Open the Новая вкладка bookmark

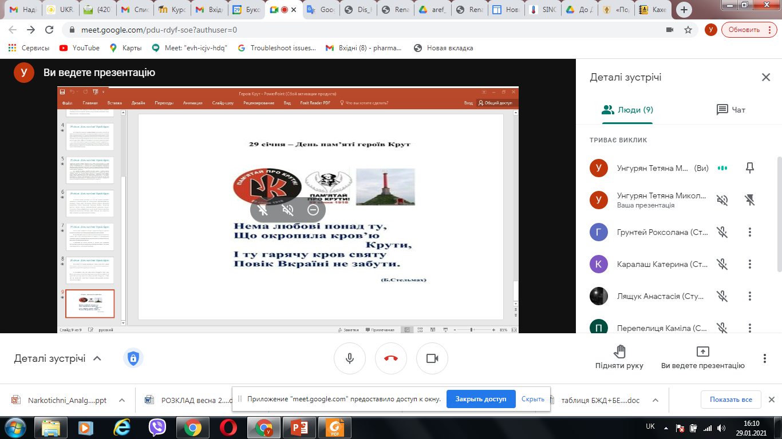(x=444, y=48)
